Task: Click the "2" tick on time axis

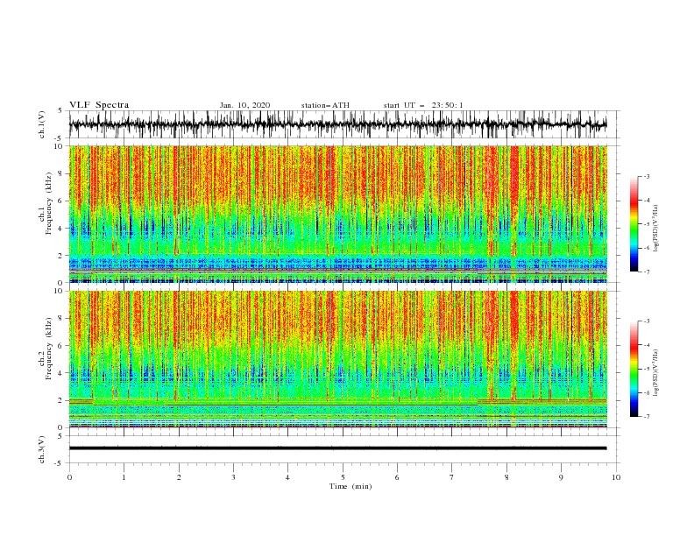Action: pos(179,477)
